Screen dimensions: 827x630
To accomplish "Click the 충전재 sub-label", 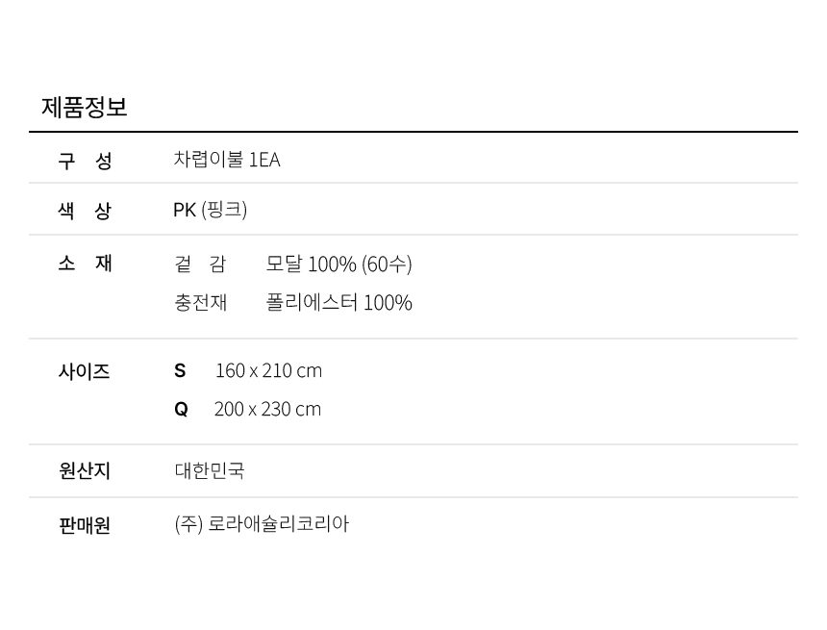I will coord(200,302).
